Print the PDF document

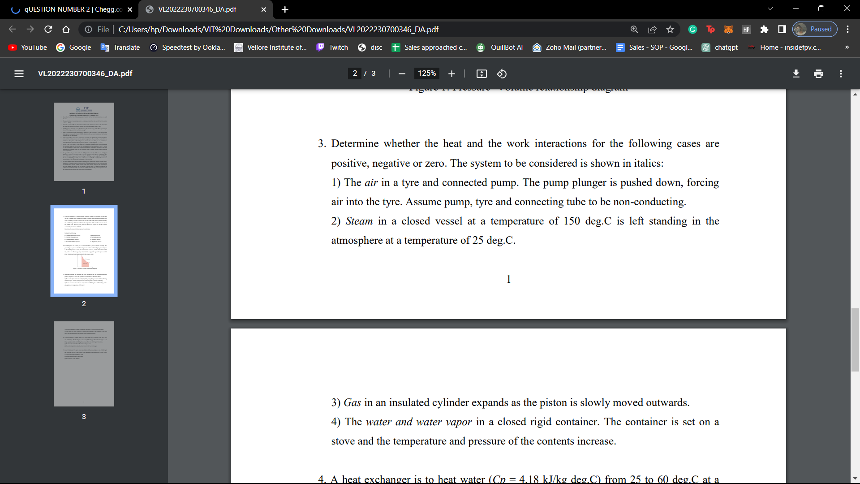click(818, 73)
